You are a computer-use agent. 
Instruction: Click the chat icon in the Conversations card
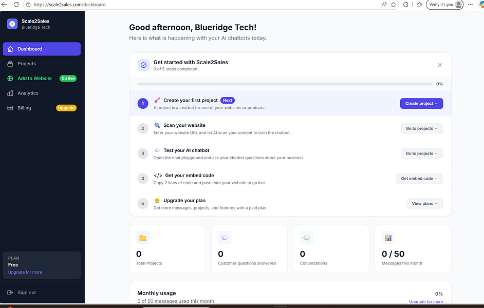click(x=307, y=238)
